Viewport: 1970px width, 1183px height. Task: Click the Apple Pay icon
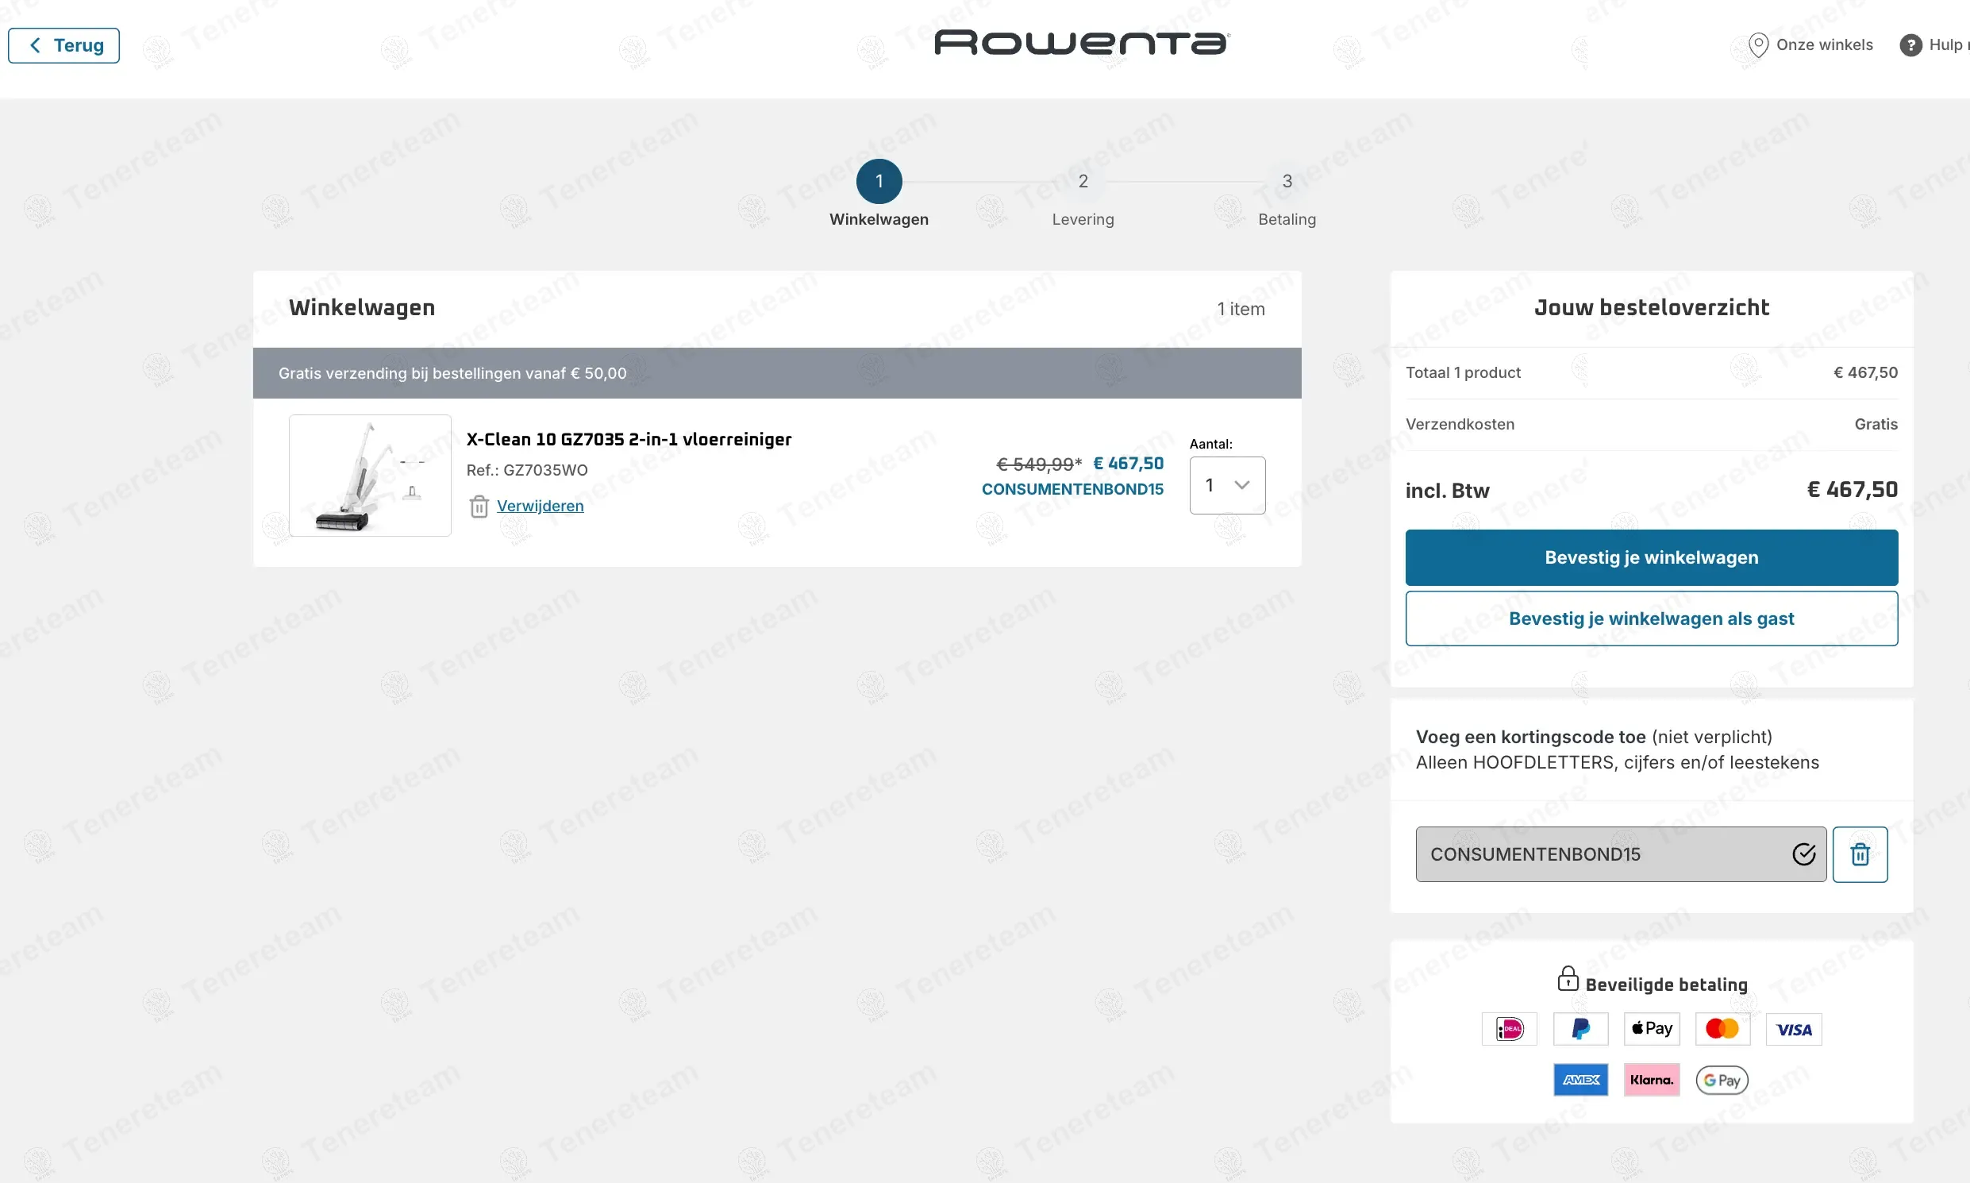coord(1651,1029)
